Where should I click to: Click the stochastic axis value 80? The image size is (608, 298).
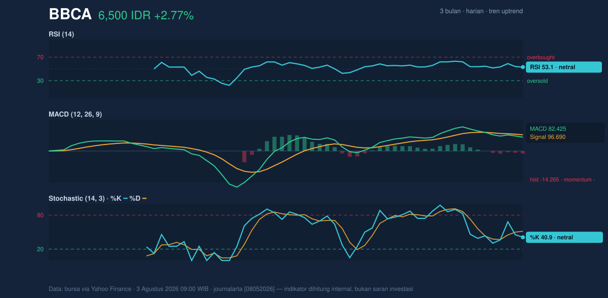[x=40, y=215]
